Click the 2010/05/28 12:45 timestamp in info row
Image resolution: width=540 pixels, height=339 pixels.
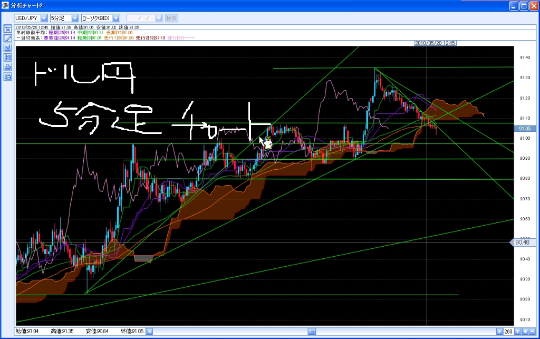[x=32, y=27]
